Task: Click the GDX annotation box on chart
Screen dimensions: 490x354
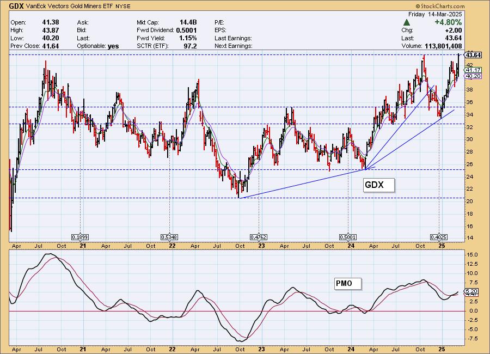Action: click(x=379, y=185)
